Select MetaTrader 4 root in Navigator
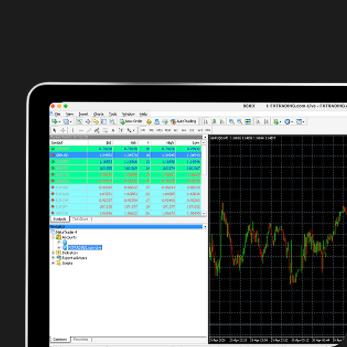 pos(66,232)
